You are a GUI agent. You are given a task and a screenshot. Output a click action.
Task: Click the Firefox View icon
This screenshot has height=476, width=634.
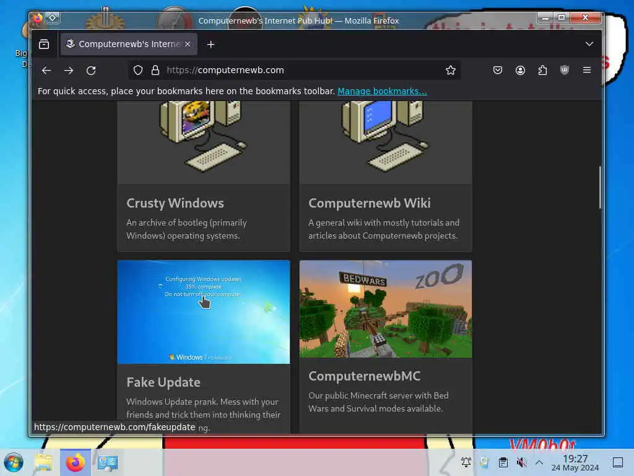coord(44,44)
